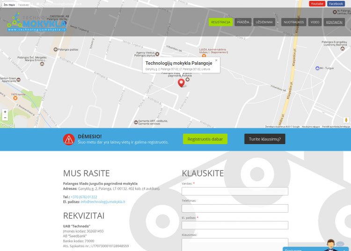Open map Naudojimo sąlygos link

click(311, 127)
